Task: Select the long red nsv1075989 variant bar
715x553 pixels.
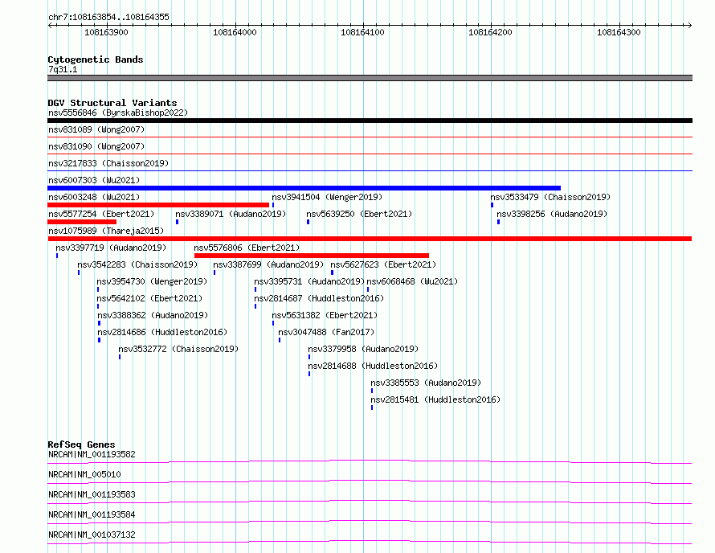Action: click(370, 239)
